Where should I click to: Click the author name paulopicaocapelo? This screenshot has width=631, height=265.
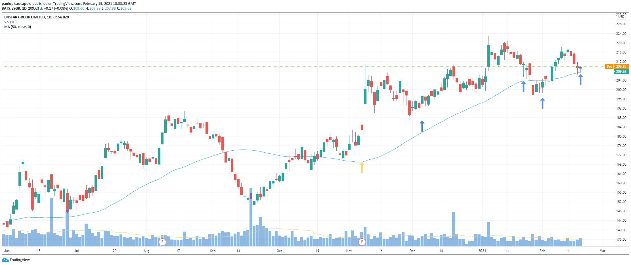tap(16, 4)
